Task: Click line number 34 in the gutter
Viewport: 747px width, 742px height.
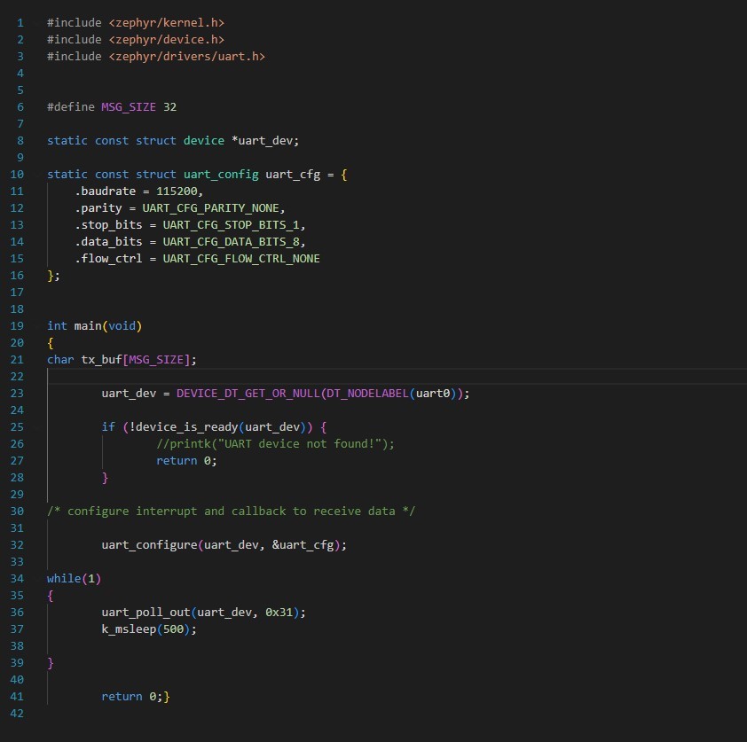Action: (17, 579)
